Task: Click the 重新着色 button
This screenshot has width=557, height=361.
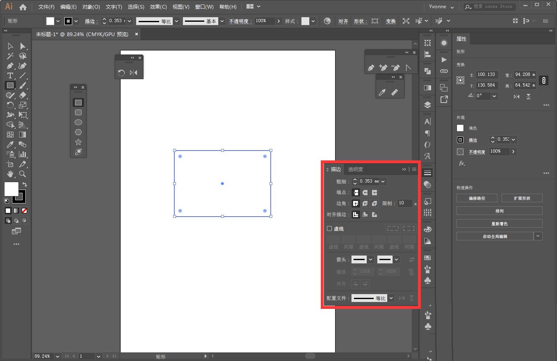Action: pos(499,224)
